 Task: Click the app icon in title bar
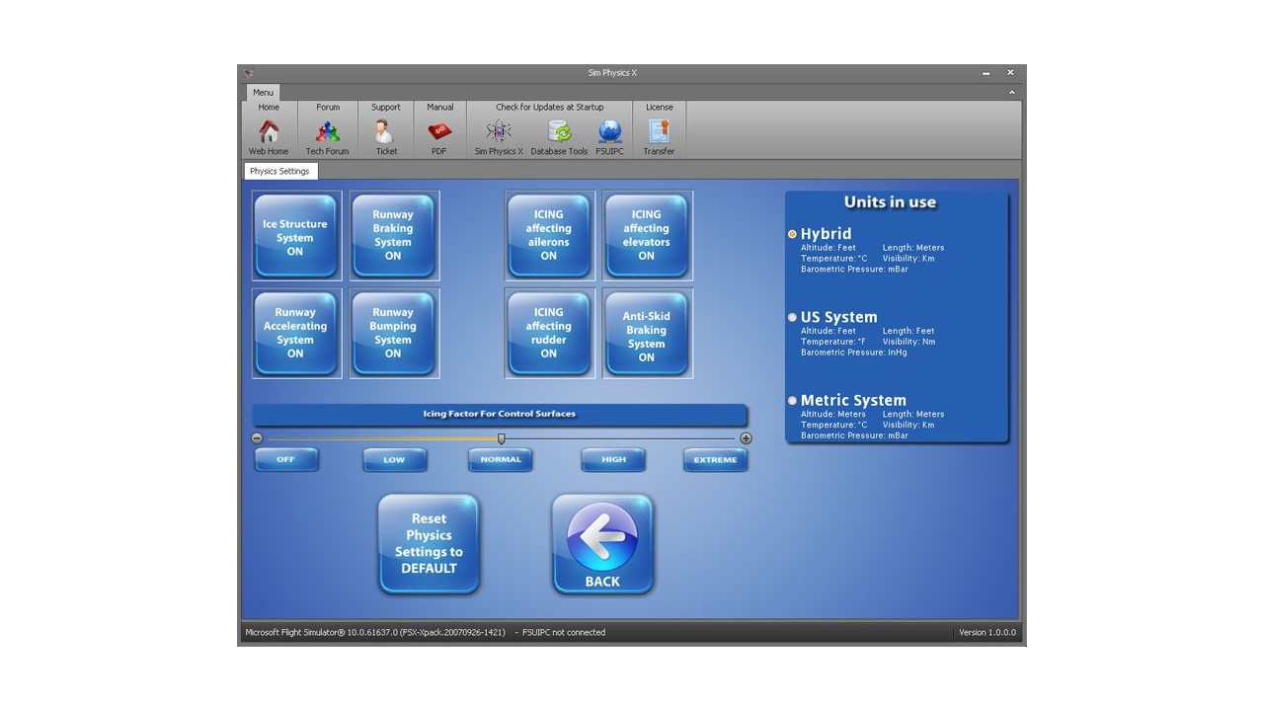(x=249, y=73)
